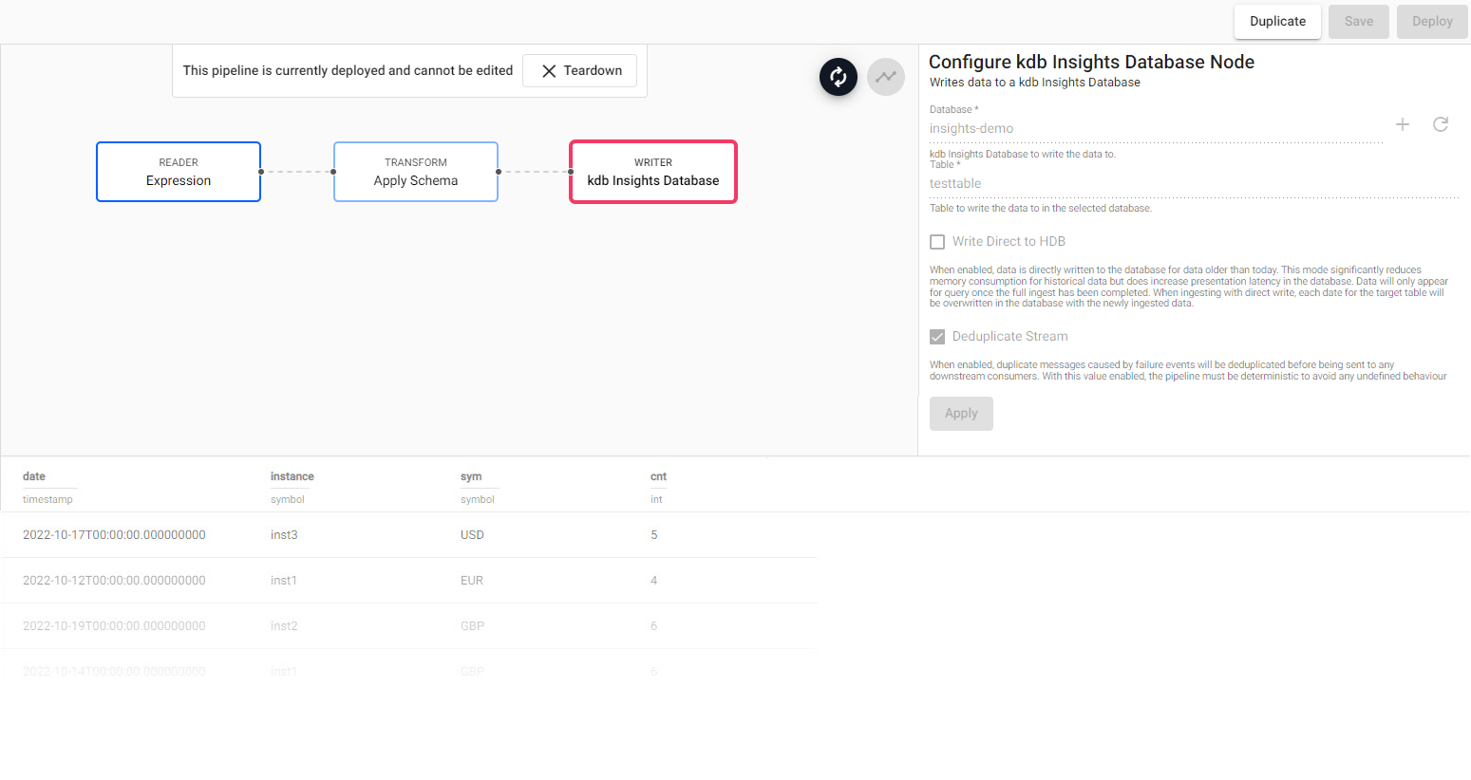The height and width of the screenshot is (780, 1471).
Task: Click the Duplicate button
Action: coord(1277,21)
